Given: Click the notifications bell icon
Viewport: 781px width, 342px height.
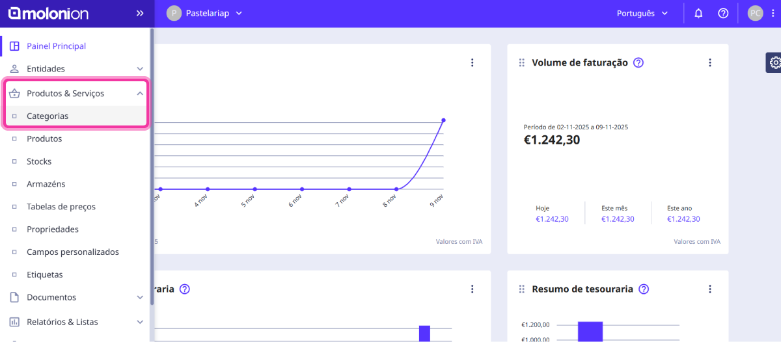Looking at the screenshot, I should tap(698, 13).
